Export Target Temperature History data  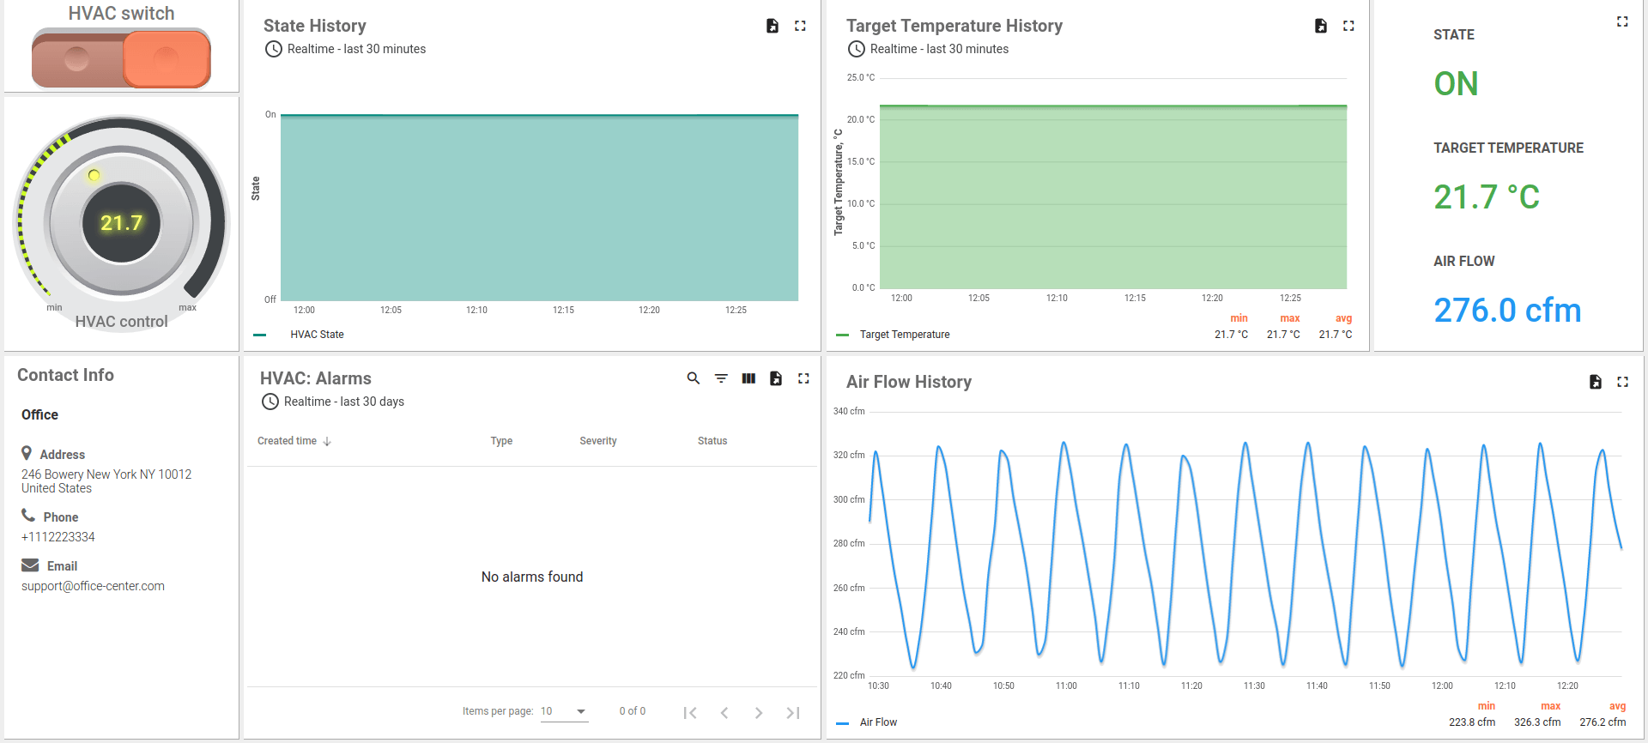[1321, 26]
